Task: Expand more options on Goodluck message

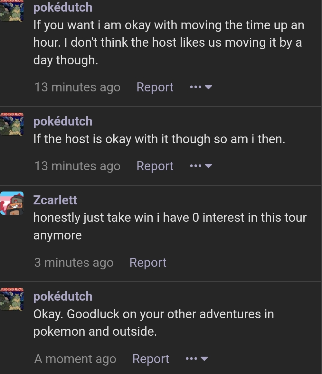Action: click(197, 359)
